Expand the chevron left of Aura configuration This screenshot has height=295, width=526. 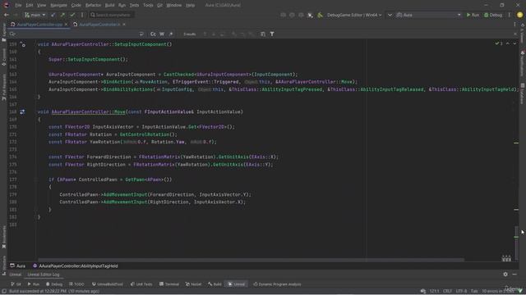tap(390, 15)
